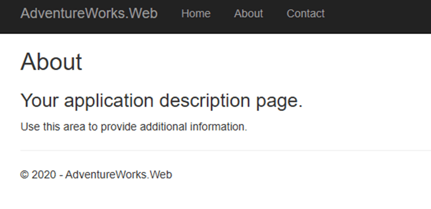Click the AdventureWorks.Web brand in navbar

[89, 14]
